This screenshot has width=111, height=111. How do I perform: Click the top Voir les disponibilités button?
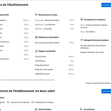click(x=106, y=5)
